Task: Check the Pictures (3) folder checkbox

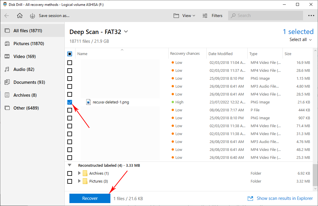Action: point(70,181)
